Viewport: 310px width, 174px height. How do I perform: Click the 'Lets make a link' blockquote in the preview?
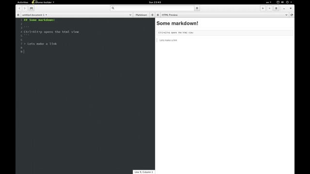pos(168,40)
